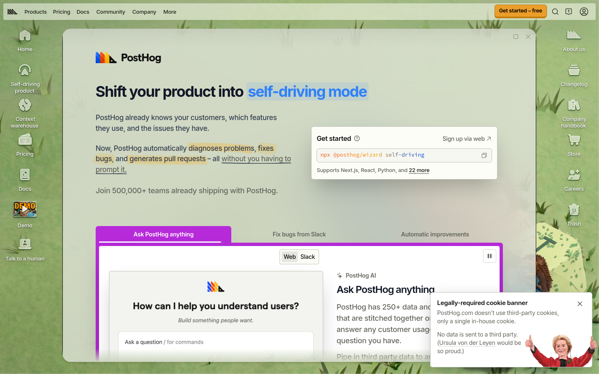Open the Pricing desktop icon with money
Viewport: 599px width, 374px height.
(25, 145)
